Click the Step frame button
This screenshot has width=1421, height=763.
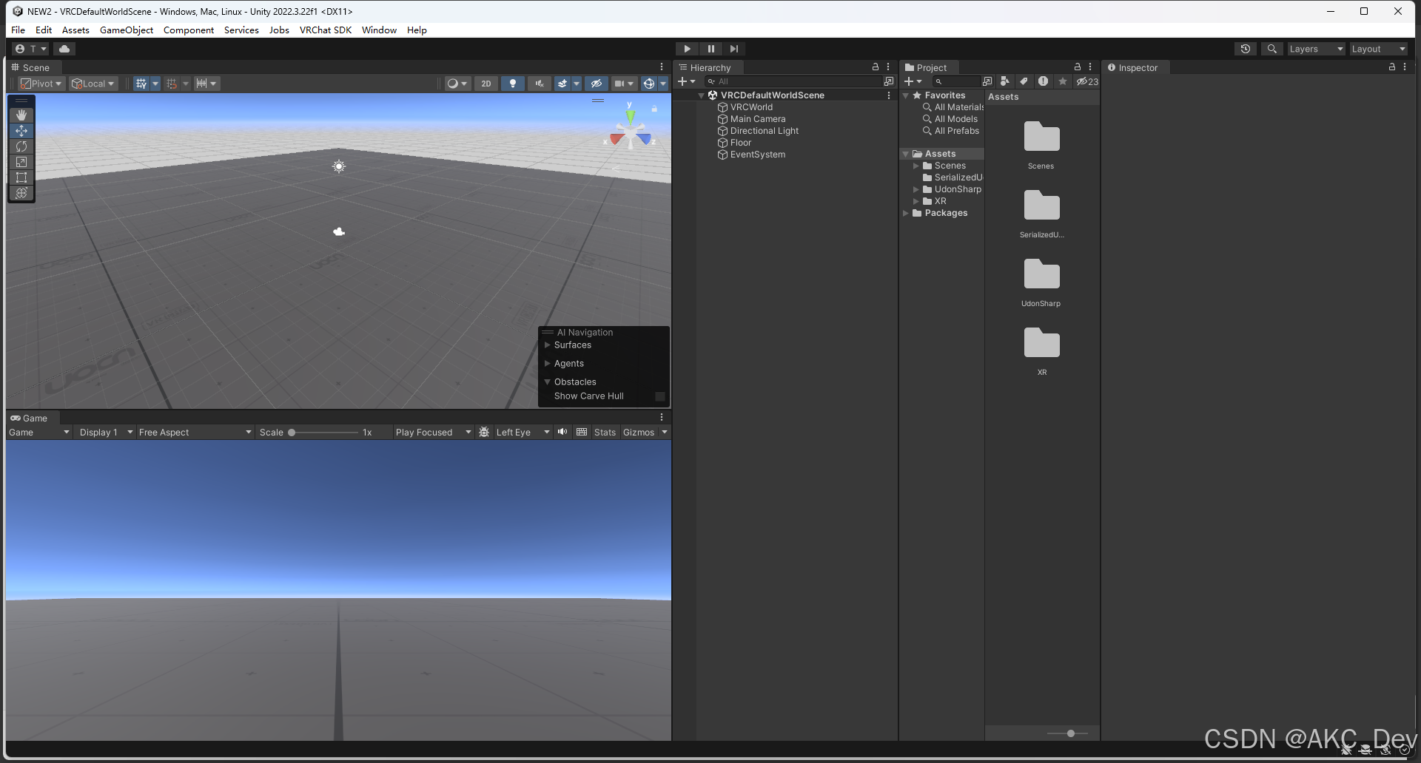click(734, 49)
